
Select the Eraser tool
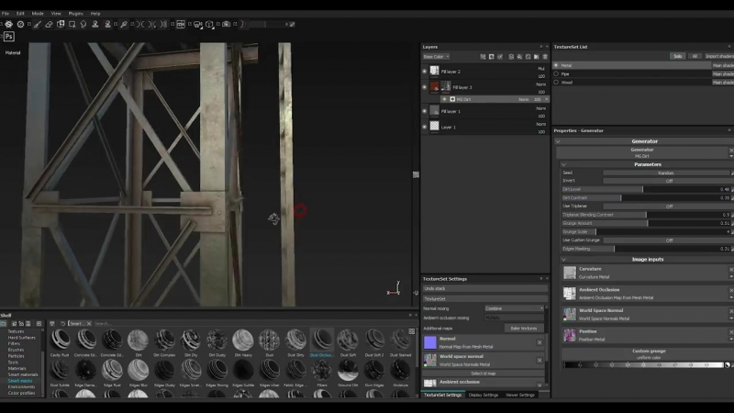[x=49, y=25]
